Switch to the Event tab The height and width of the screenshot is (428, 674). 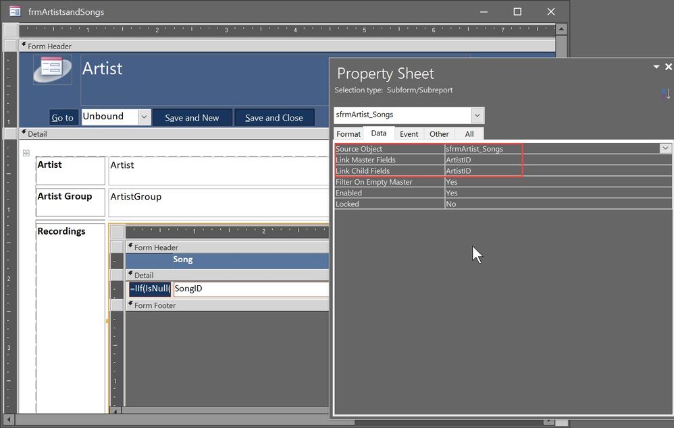(x=409, y=134)
